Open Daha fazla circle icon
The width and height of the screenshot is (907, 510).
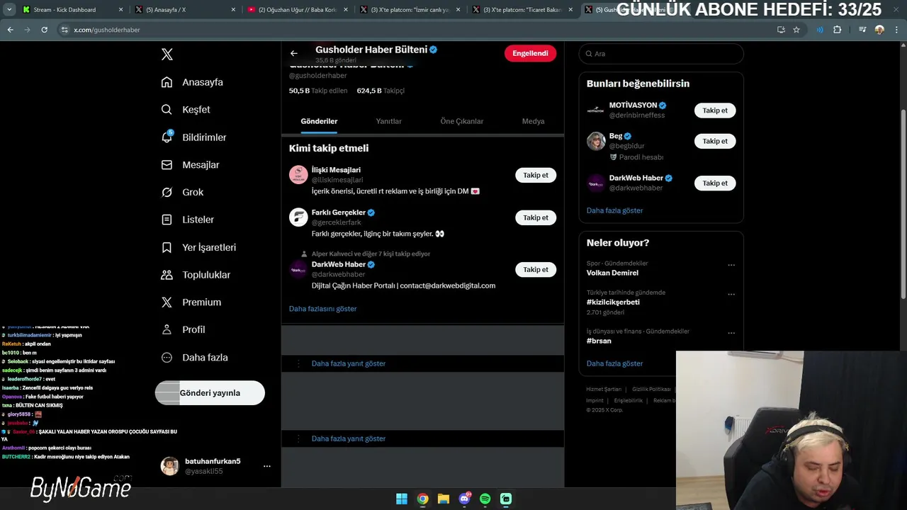167,358
